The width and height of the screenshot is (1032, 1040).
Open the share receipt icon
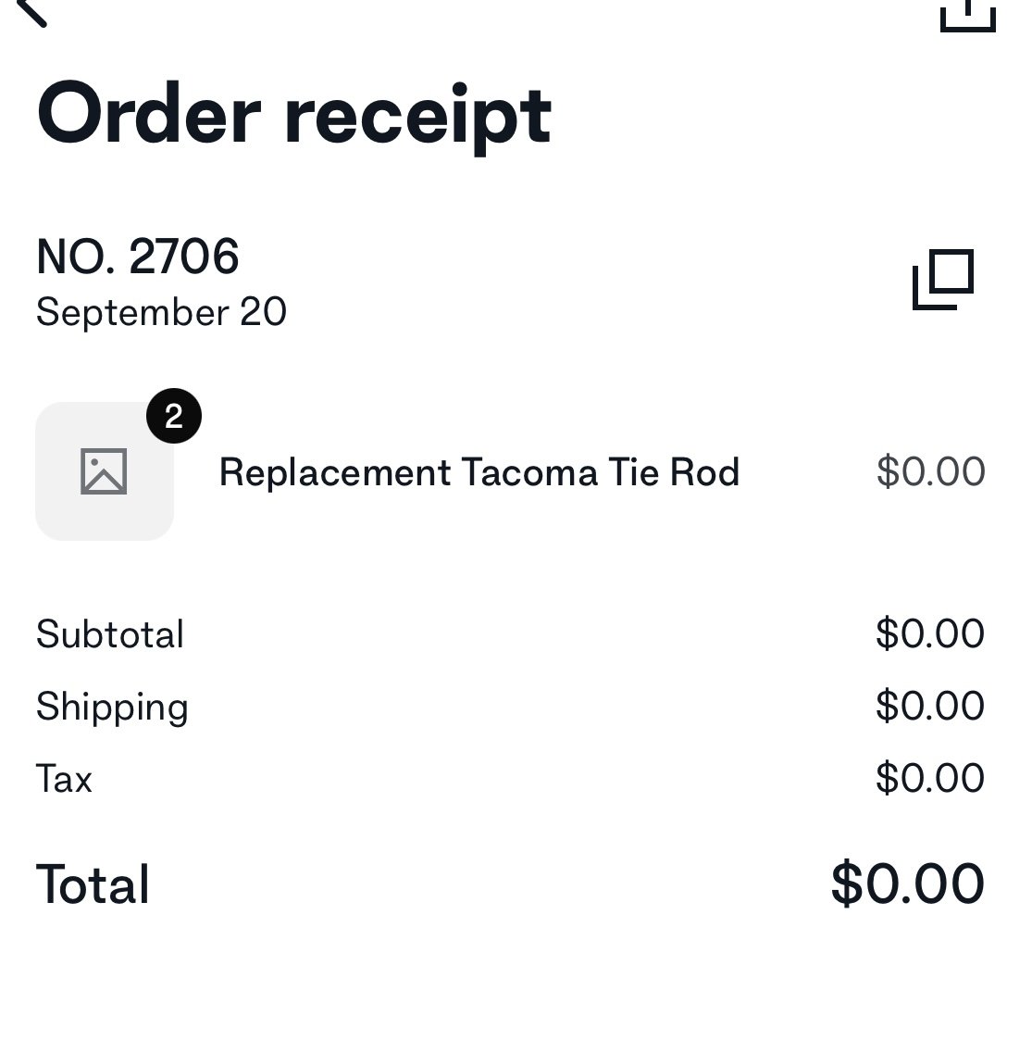tap(968, 16)
